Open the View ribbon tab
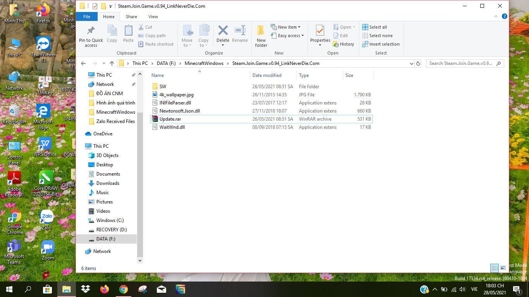The height and width of the screenshot is (297, 529). click(x=153, y=17)
